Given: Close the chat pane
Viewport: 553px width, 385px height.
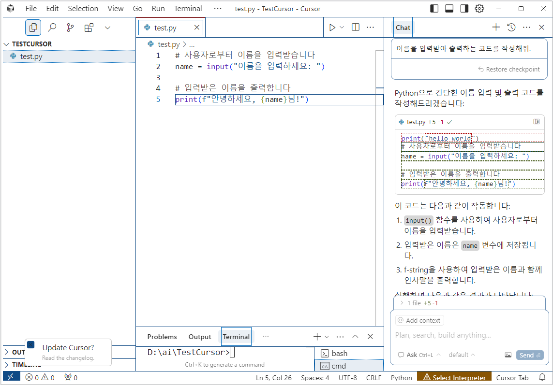Looking at the screenshot, I should (542, 27).
